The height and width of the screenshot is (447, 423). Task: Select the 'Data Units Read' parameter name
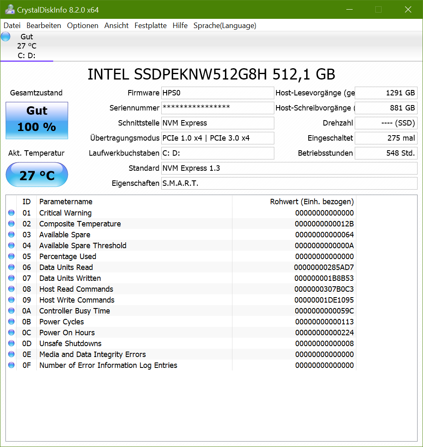pyautogui.click(x=66, y=267)
